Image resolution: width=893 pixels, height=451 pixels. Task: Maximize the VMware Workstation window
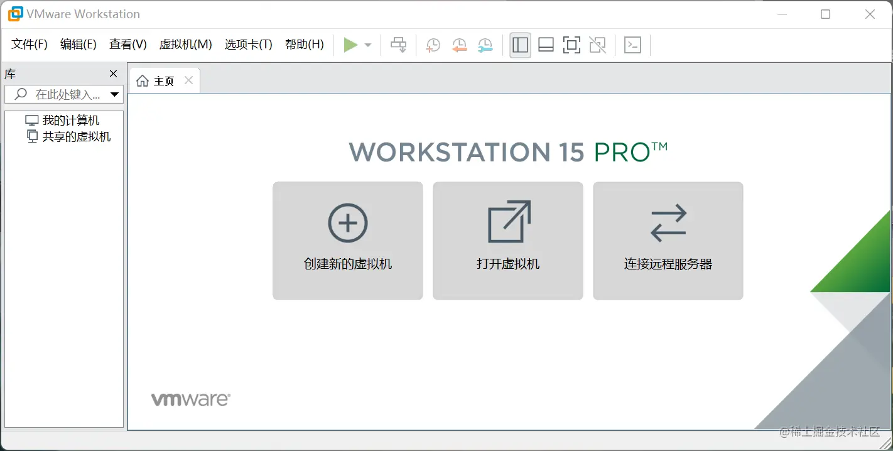pos(826,14)
